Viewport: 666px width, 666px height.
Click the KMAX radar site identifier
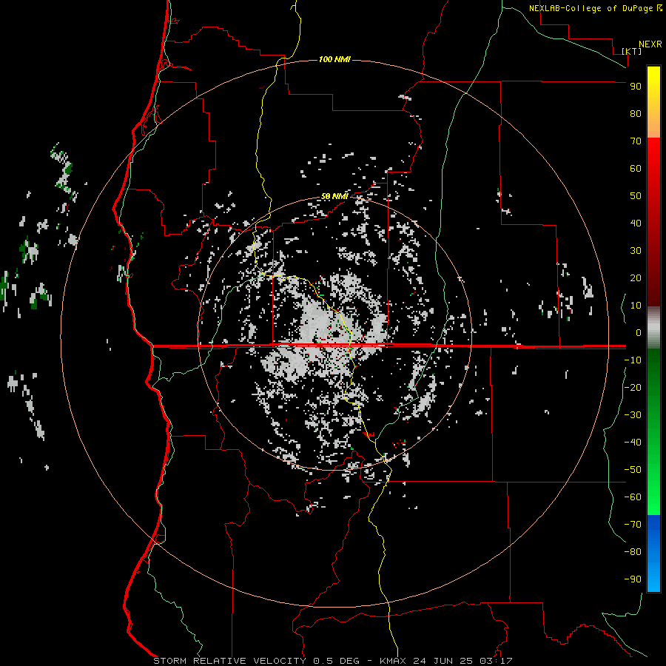pyautogui.click(x=392, y=661)
